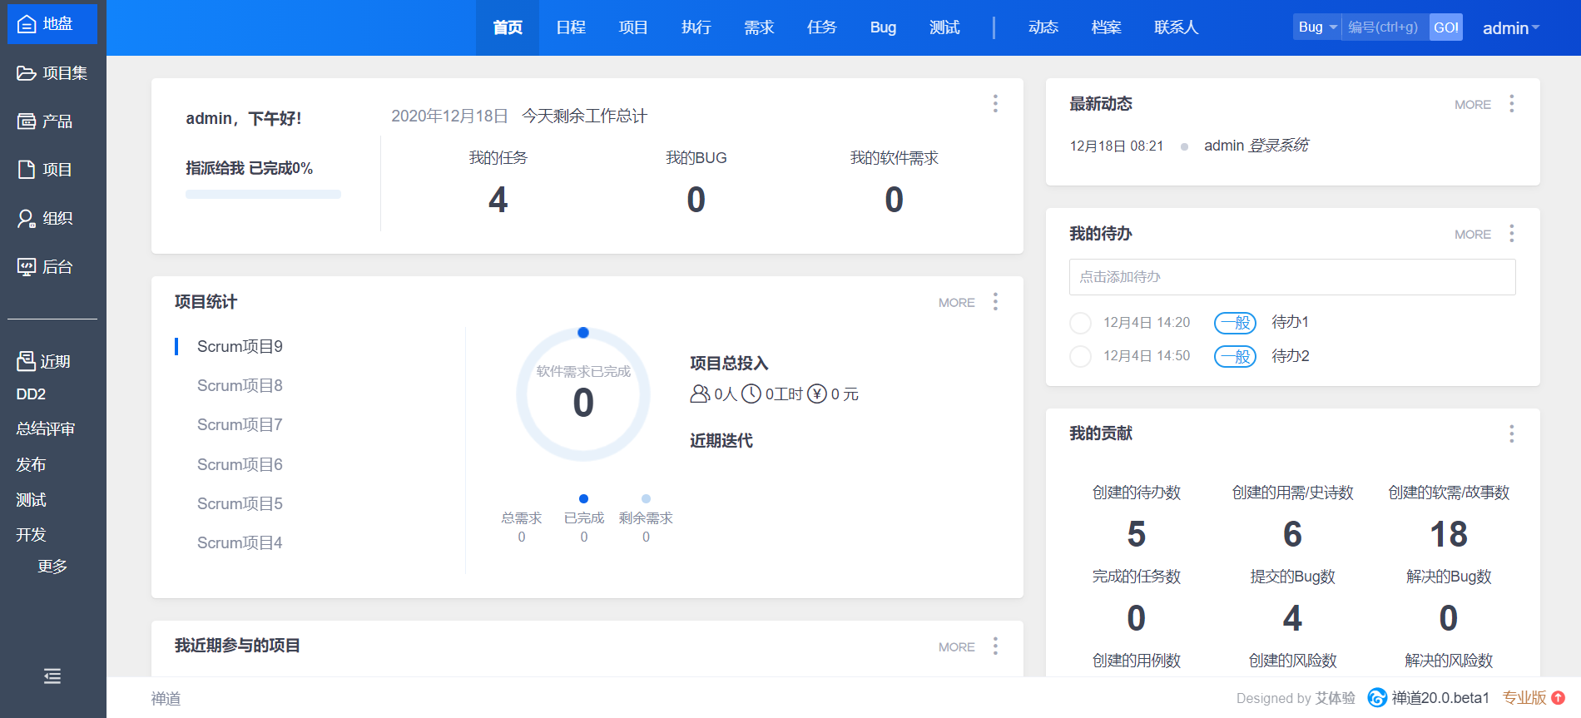Click the 禅道 logo icon in footer

(x=1377, y=697)
